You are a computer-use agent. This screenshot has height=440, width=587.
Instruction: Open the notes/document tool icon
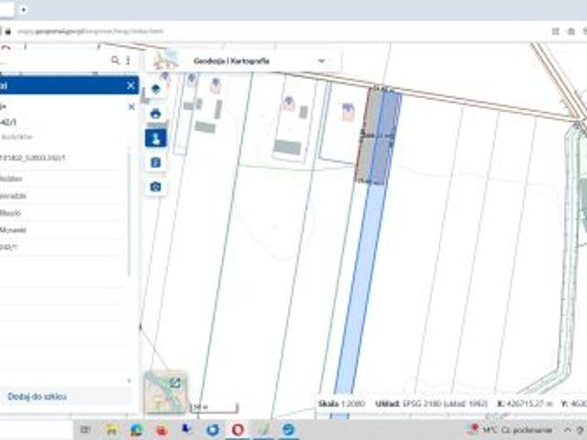point(155,162)
